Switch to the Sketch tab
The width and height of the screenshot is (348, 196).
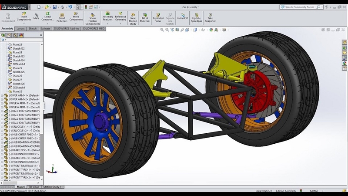pos(33,29)
